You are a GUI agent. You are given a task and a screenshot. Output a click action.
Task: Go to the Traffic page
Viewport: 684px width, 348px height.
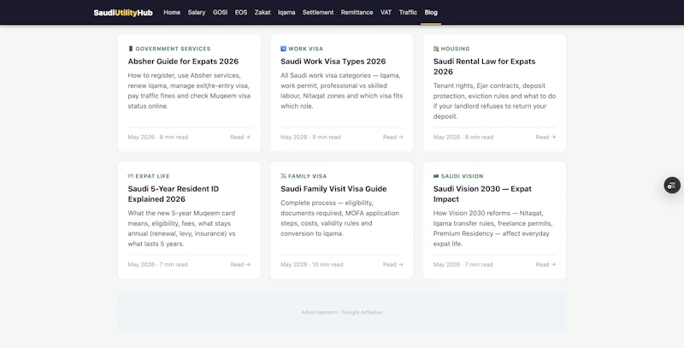click(x=409, y=13)
